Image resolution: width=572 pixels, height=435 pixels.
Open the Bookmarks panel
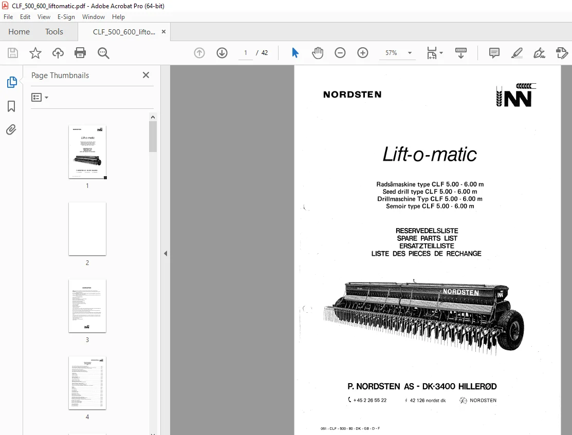tap(11, 106)
